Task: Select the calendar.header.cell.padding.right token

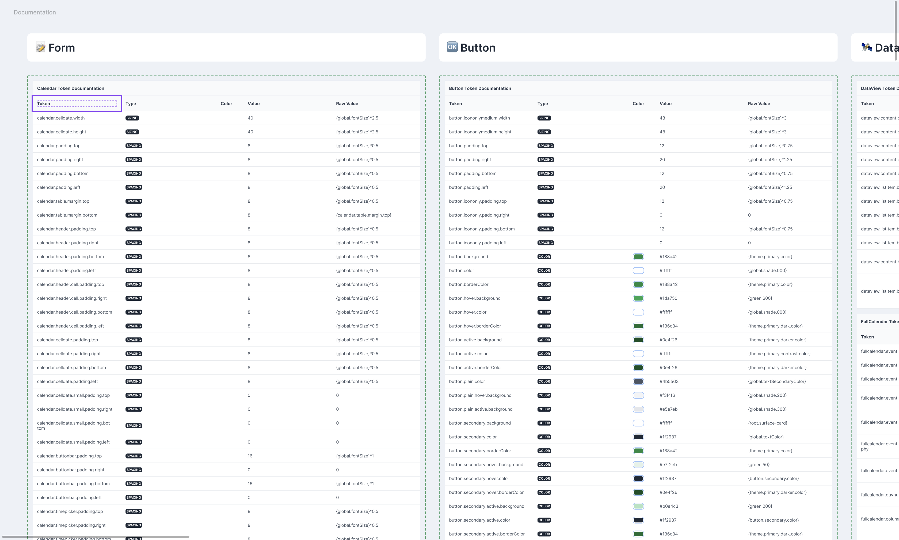Action: click(x=72, y=298)
